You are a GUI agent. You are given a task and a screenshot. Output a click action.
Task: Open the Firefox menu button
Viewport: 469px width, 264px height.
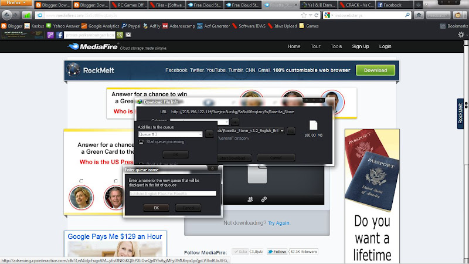16,3
